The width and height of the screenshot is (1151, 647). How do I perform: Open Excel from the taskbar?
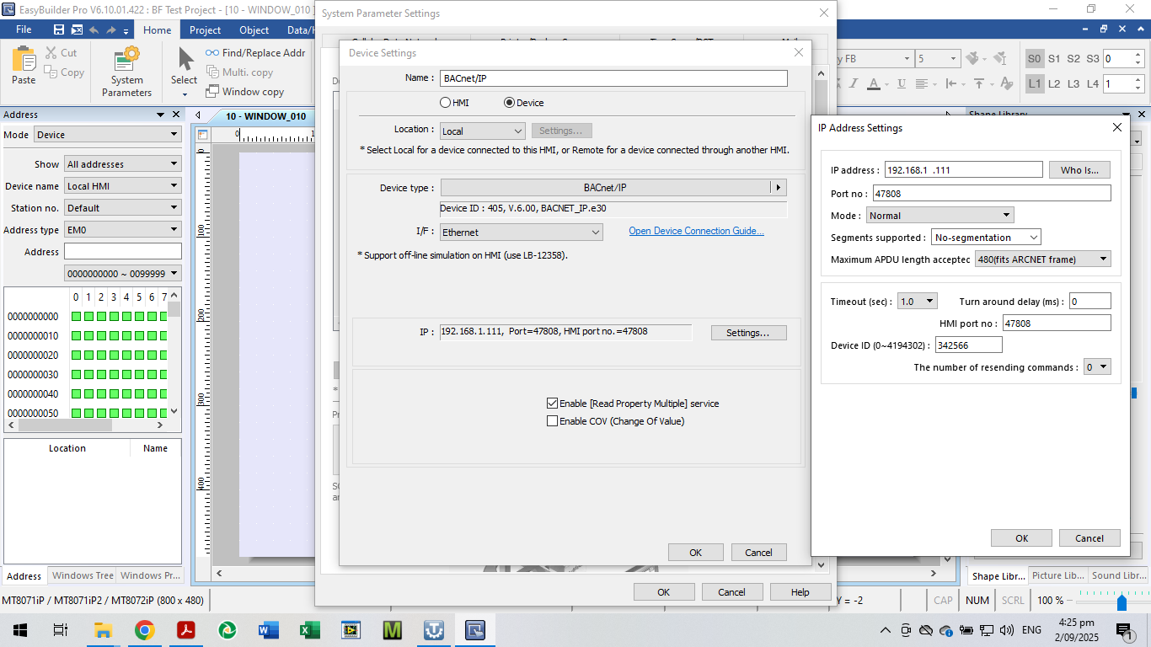coord(309,629)
